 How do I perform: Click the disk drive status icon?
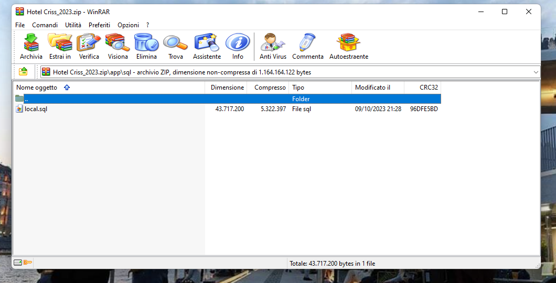click(x=18, y=263)
